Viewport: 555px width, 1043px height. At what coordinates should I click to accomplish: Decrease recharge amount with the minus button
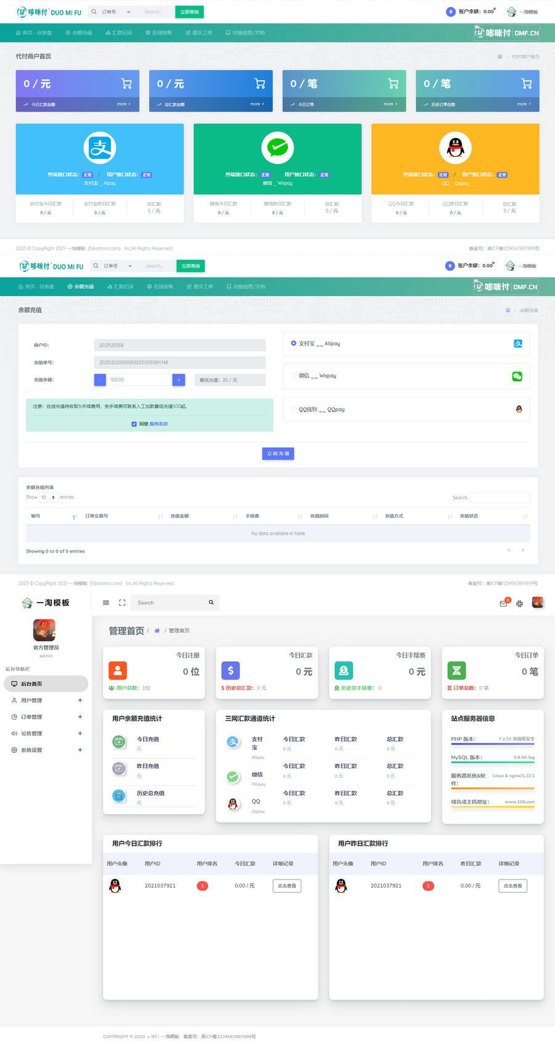pyautogui.click(x=100, y=380)
